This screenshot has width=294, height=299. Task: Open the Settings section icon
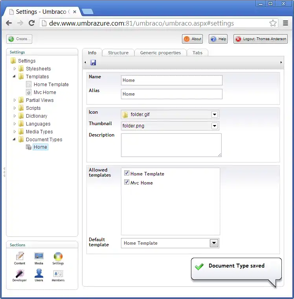tap(58, 258)
